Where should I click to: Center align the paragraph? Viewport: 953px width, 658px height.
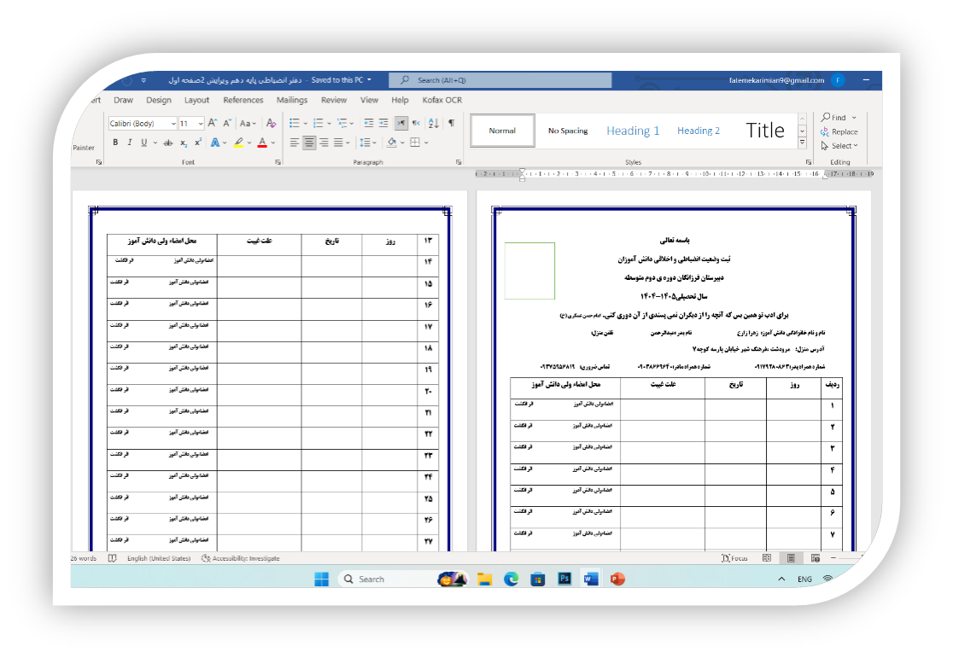(x=309, y=143)
